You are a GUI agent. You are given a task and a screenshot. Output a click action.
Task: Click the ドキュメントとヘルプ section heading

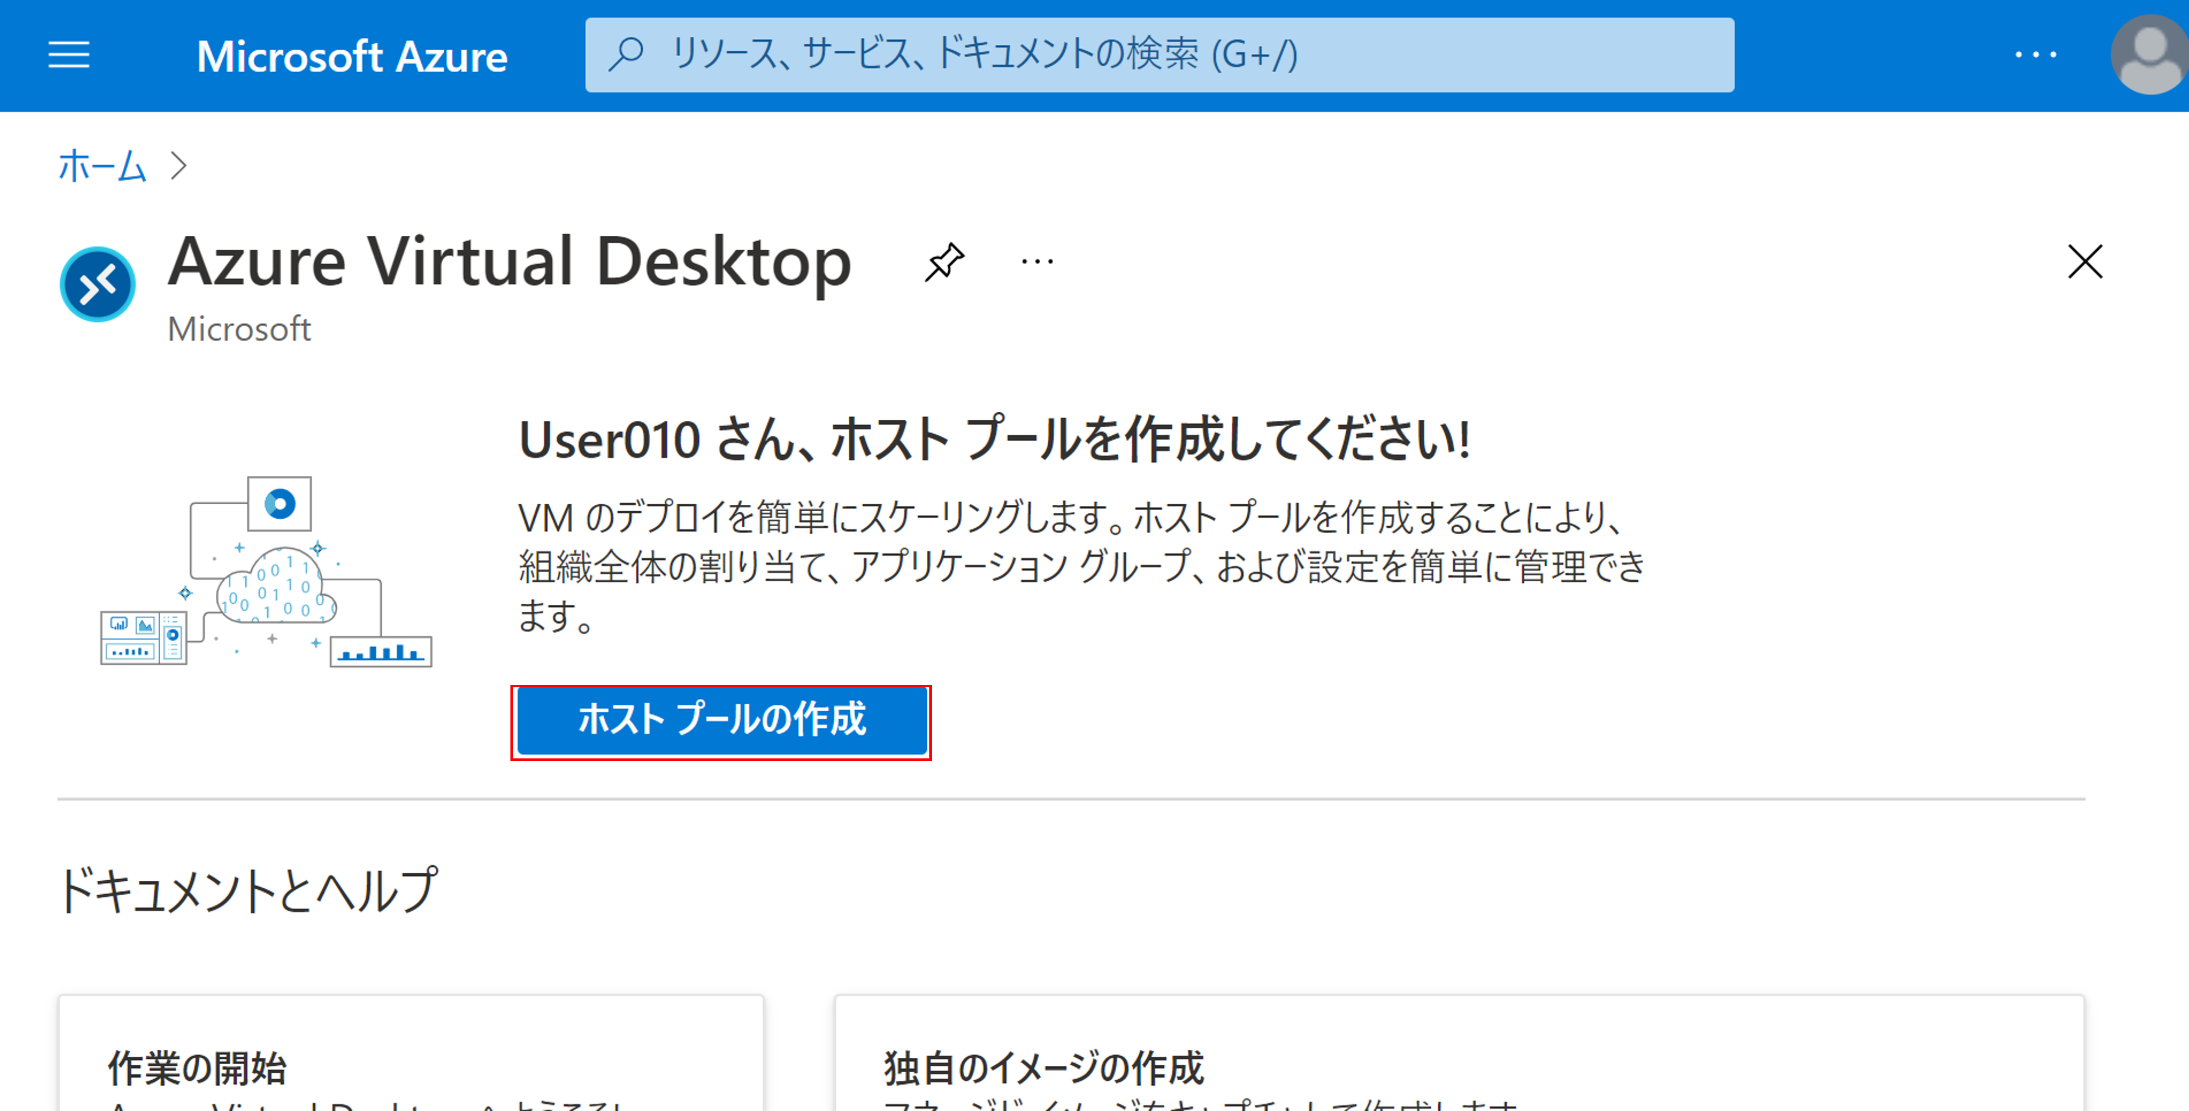coord(247,891)
